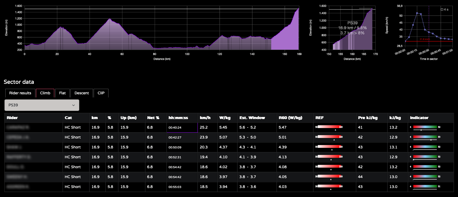Click the R60 (W/kg) column header
This screenshot has width=458, height=197.
[x=290, y=118]
